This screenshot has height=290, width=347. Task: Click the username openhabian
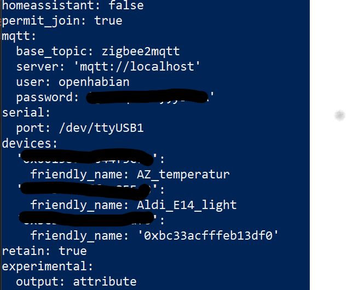coord(94,82)
